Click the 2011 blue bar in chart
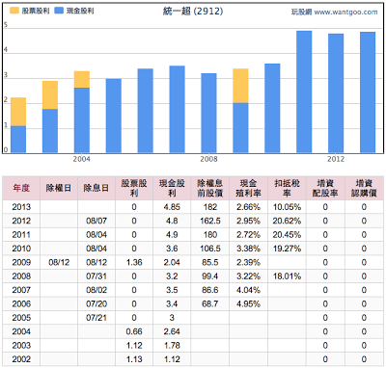The height and width of the screenshot is (368, 386). tap(304, 92)
